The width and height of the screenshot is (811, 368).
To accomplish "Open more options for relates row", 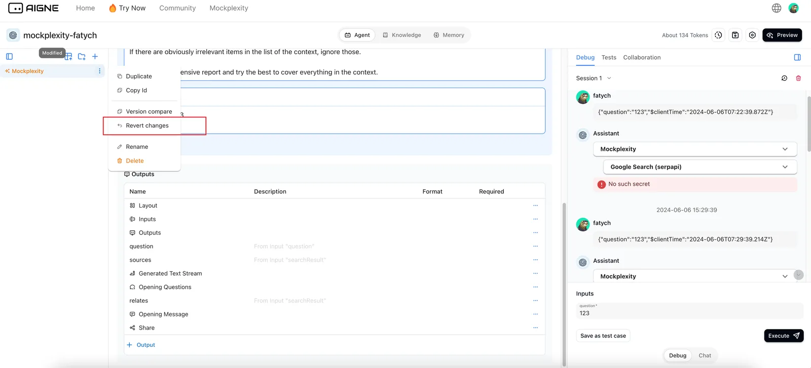I will click(535, 301).
